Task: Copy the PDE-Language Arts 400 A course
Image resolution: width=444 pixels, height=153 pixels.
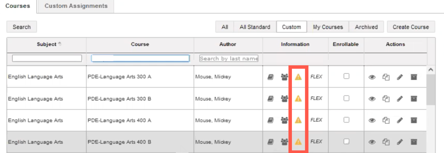Action: pos(386,120)
